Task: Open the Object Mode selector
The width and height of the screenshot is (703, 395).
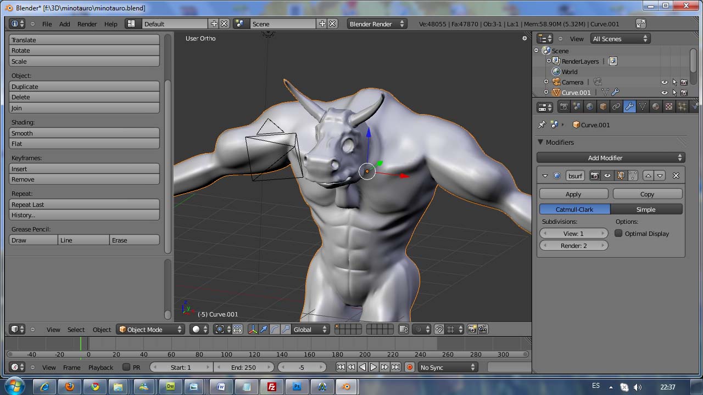Action: (x=150, y=330)
